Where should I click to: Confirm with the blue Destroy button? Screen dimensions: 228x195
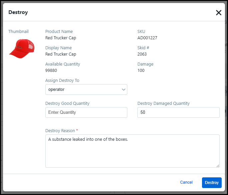[x=212, y=183]
